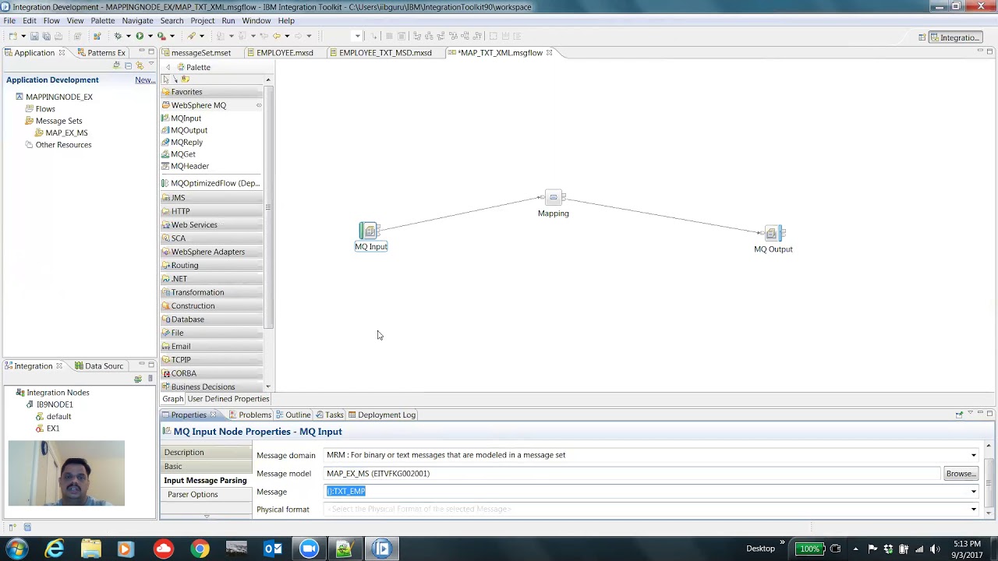Viewport: 998px width, 561px height.
Task: Click the Debug toolbar button
Action: pyautogui.click(x=118, y=36)
